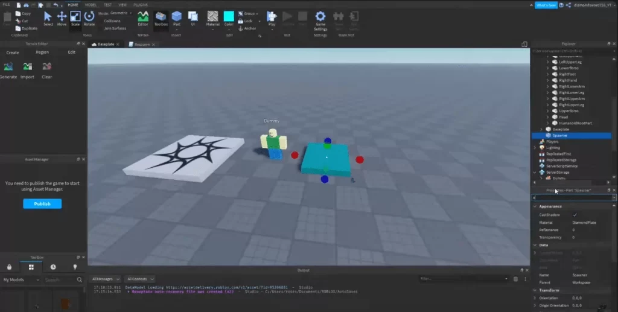Click the share icon near the username
The height and width of the screenshot is (312, 618).
coord(569,5)
